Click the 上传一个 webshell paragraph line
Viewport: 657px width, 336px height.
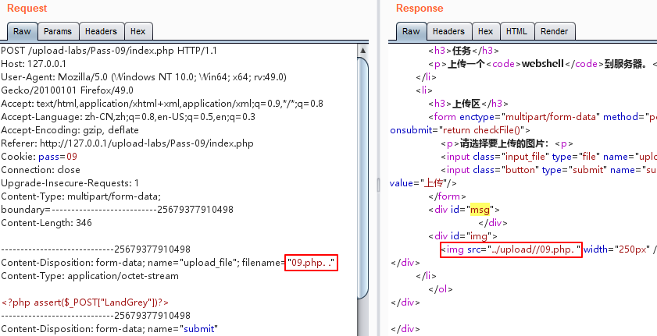[543, 64]
